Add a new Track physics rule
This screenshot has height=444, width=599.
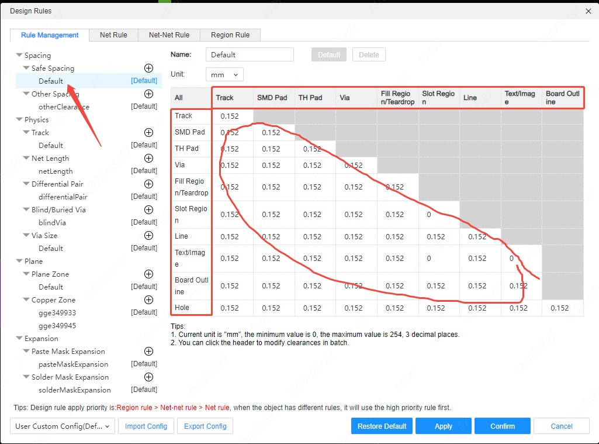point(148,133)
